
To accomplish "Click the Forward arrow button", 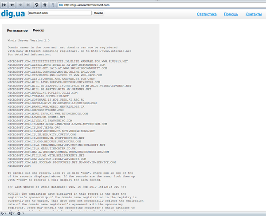I will [20, 5].
